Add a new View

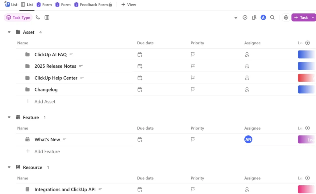[x=129, y=4]
